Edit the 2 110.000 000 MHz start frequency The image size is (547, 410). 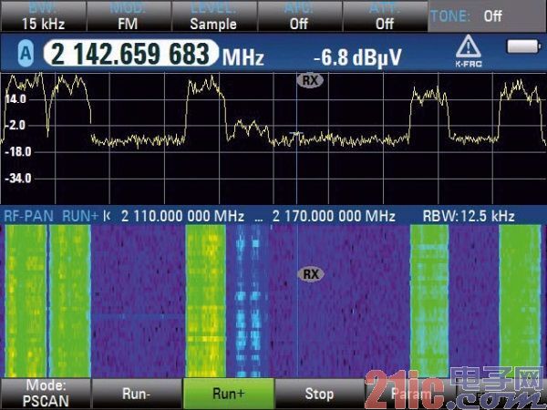182,216
